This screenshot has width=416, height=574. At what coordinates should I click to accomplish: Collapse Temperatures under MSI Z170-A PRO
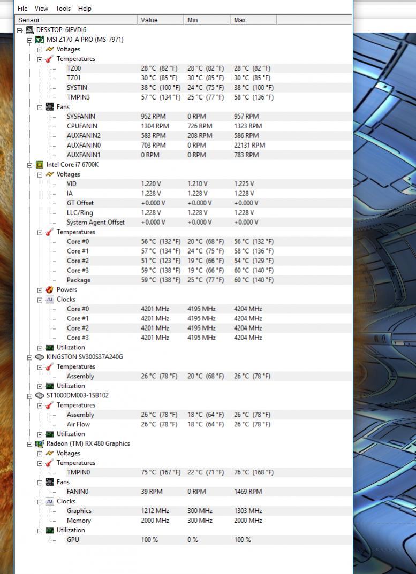pos(40,59)
